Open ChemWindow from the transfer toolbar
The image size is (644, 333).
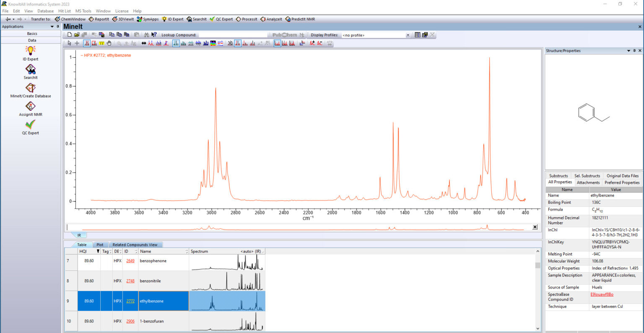70,19
